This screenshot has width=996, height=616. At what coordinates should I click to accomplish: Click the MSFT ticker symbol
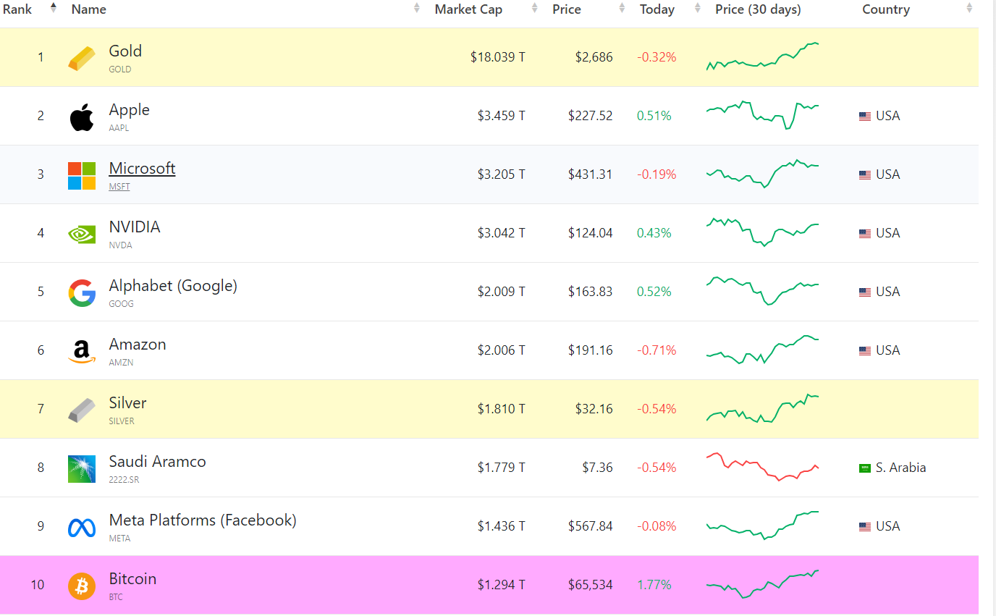(119, 187)
